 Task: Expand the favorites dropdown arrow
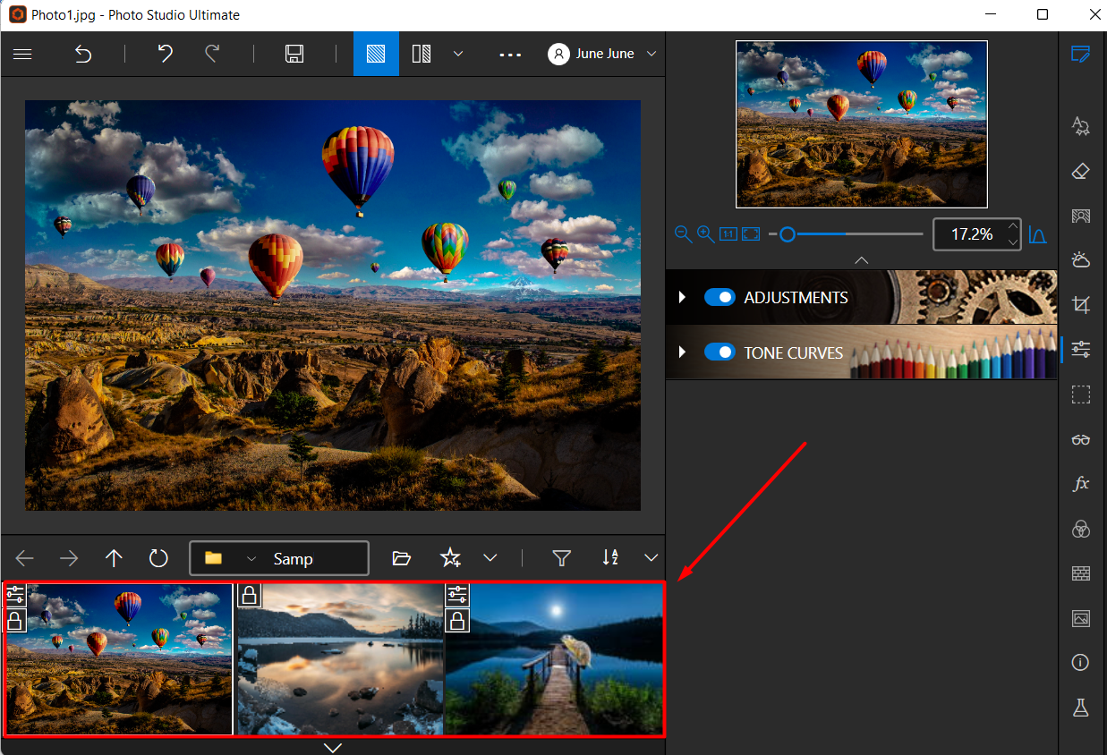point(490,558)
